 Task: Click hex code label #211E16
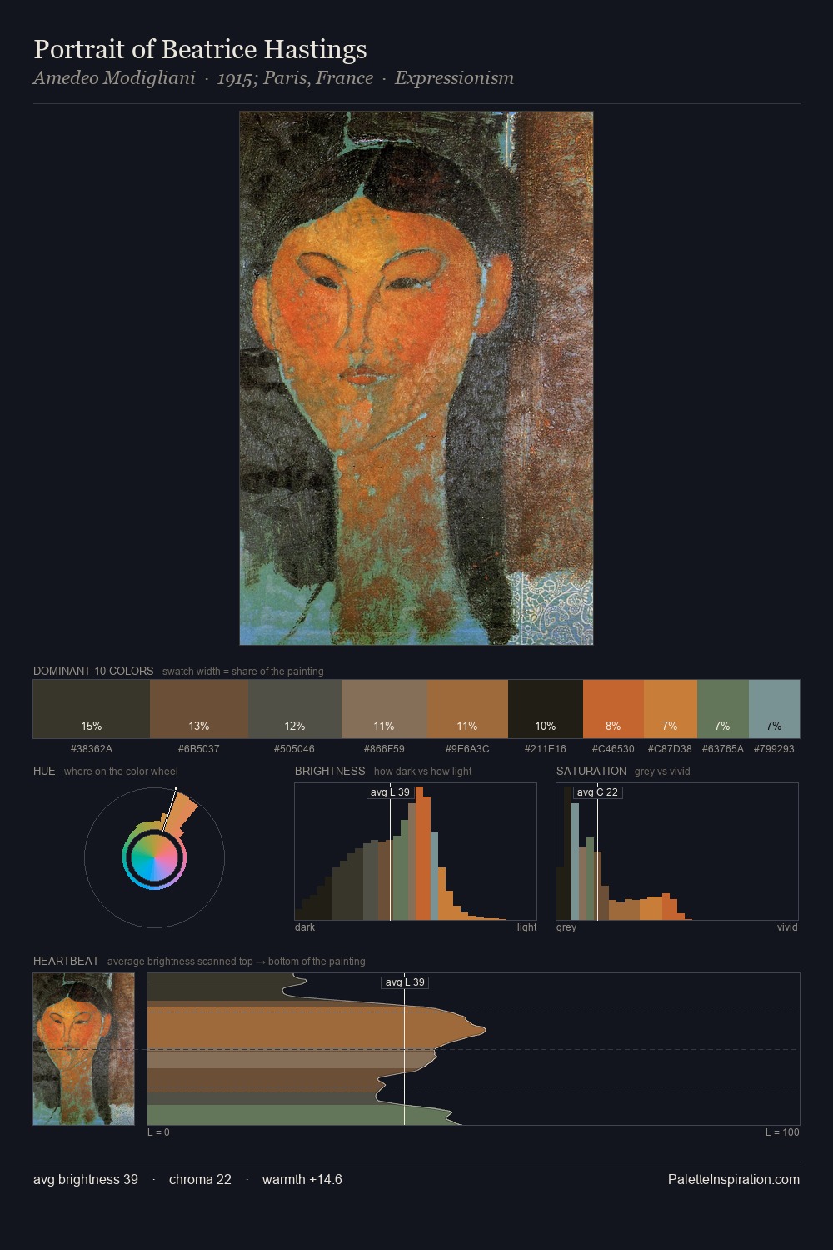546,749
